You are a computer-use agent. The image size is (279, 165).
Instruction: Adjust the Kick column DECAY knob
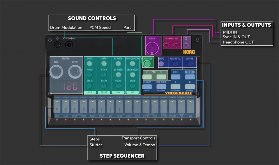pos(89,86)
